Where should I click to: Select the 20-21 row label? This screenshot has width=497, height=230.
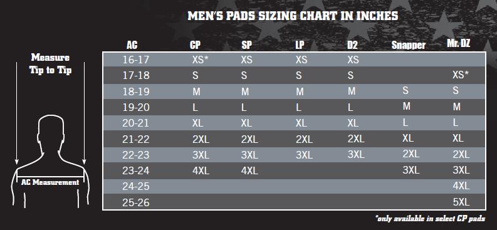(x=135, y=123)
